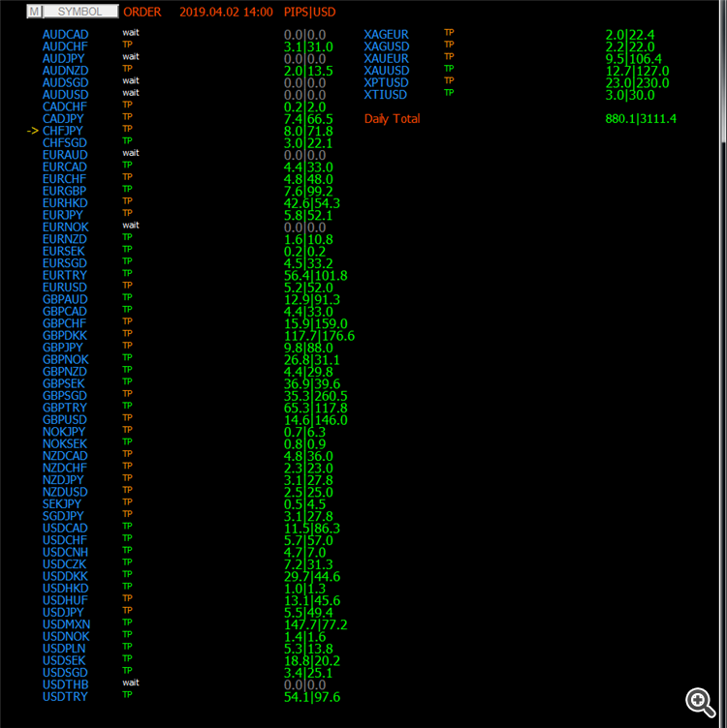Select the XAGEUR symbol
This screenshot has height=728, width=727.
tap(386, 34)
